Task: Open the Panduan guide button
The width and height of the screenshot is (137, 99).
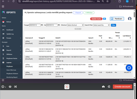Action: coord(117,19)
